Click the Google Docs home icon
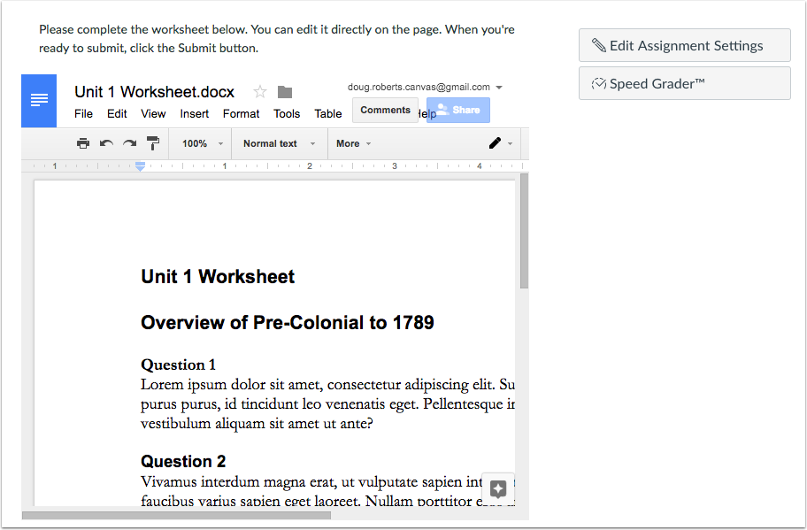The height and width of the screenshot is (530, 807). (39, 100)
